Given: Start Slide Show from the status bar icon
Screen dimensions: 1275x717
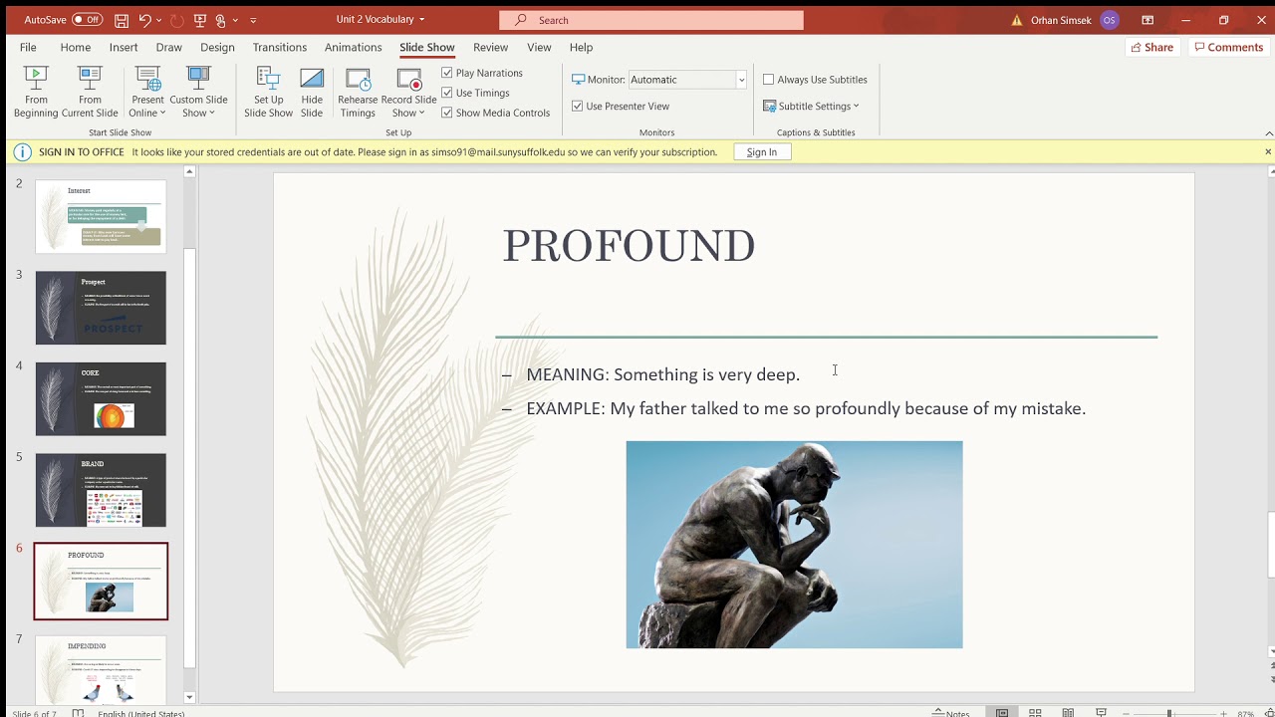Looking at the screenshot, I should 1101,713.
